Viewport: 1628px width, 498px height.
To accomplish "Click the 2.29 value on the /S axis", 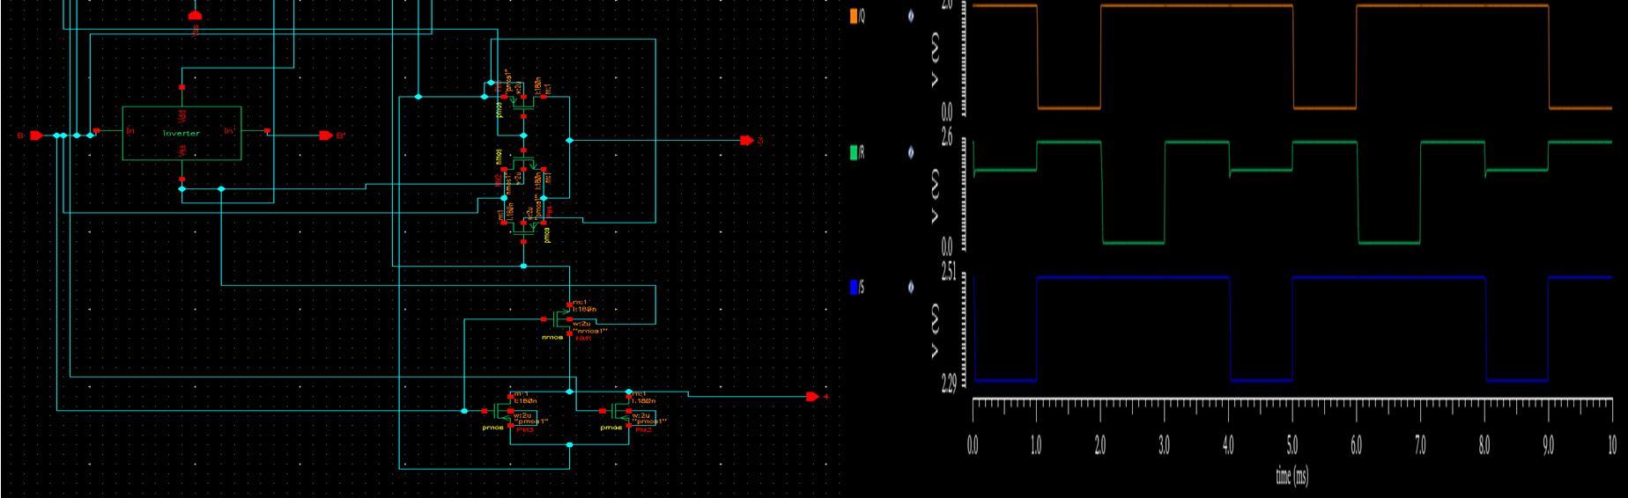I will [x=948, y=384].
